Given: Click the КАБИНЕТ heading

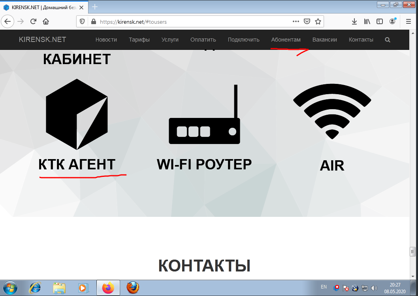Looking at the screenshot, I should [x=77, y=59].
